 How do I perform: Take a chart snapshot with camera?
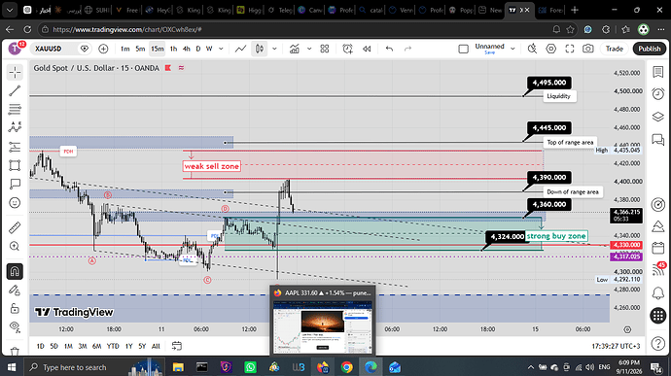[588, 49]
